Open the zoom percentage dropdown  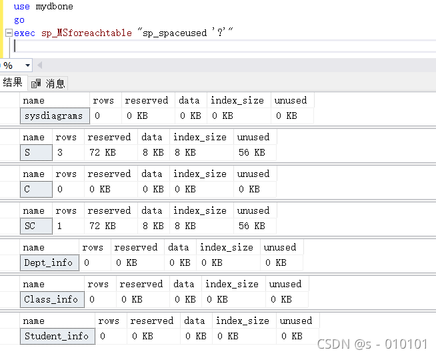[x=27, y=65]
